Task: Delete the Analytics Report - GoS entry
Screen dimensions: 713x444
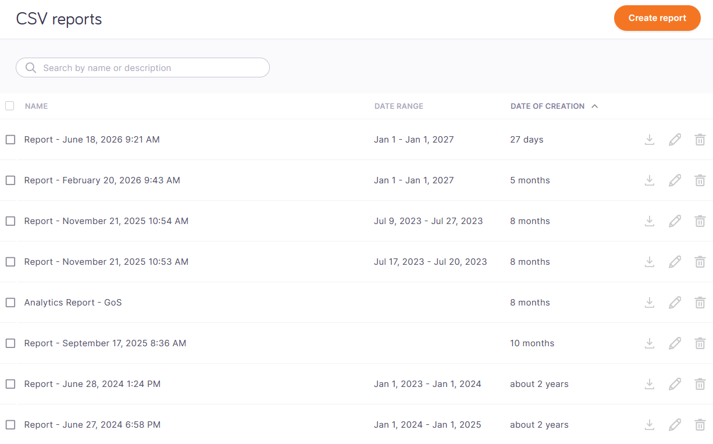Action: point(700,303)
